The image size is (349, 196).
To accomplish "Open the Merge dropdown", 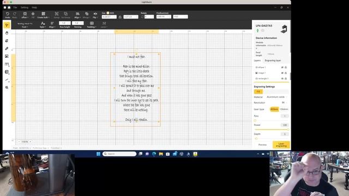I will click(87, 15).
